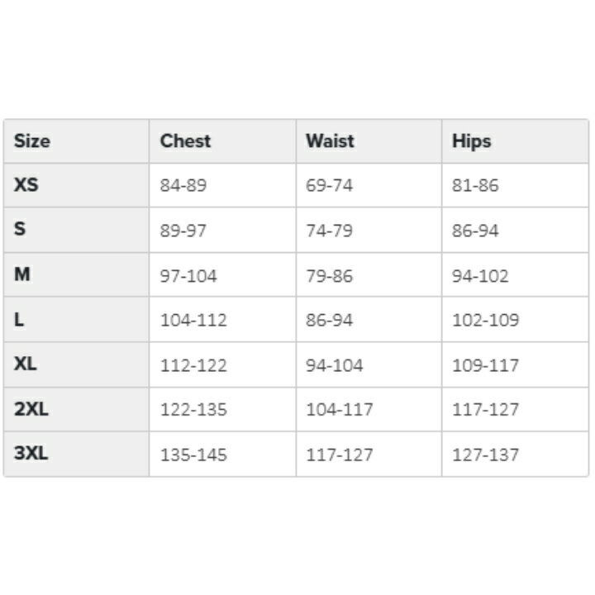Select the M size row label
The height and width of the screenshot is (595, 595).
click(22, 274)
